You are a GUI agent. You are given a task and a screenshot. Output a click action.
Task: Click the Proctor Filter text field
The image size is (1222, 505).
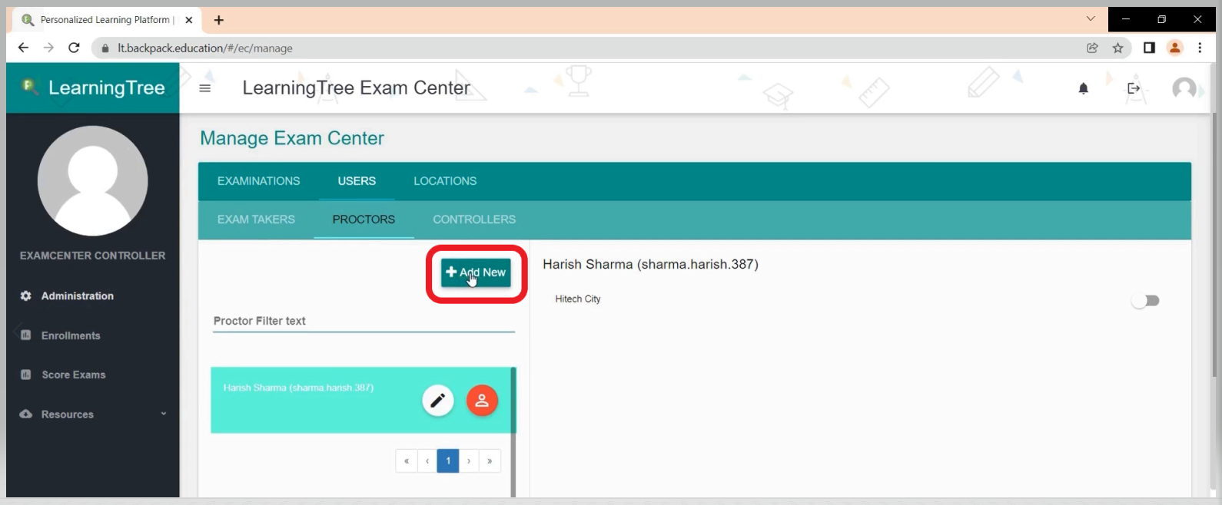[x=363, y=322]
